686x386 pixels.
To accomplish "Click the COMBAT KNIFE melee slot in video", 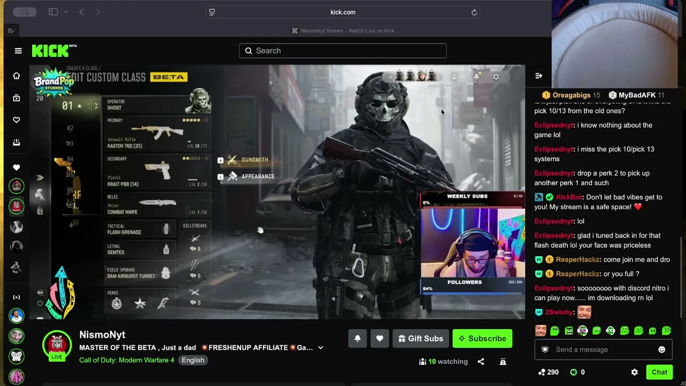I will [x=157, y=204].
